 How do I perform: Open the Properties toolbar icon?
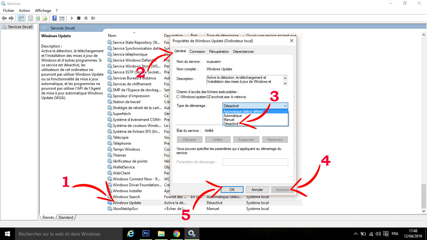(30, 18)
